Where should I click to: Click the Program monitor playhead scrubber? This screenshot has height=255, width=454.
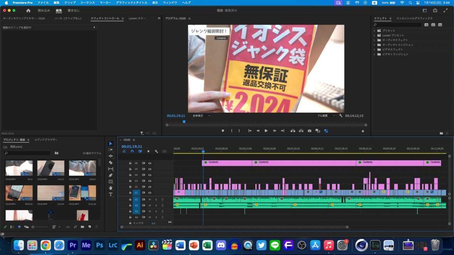[184, 122]
